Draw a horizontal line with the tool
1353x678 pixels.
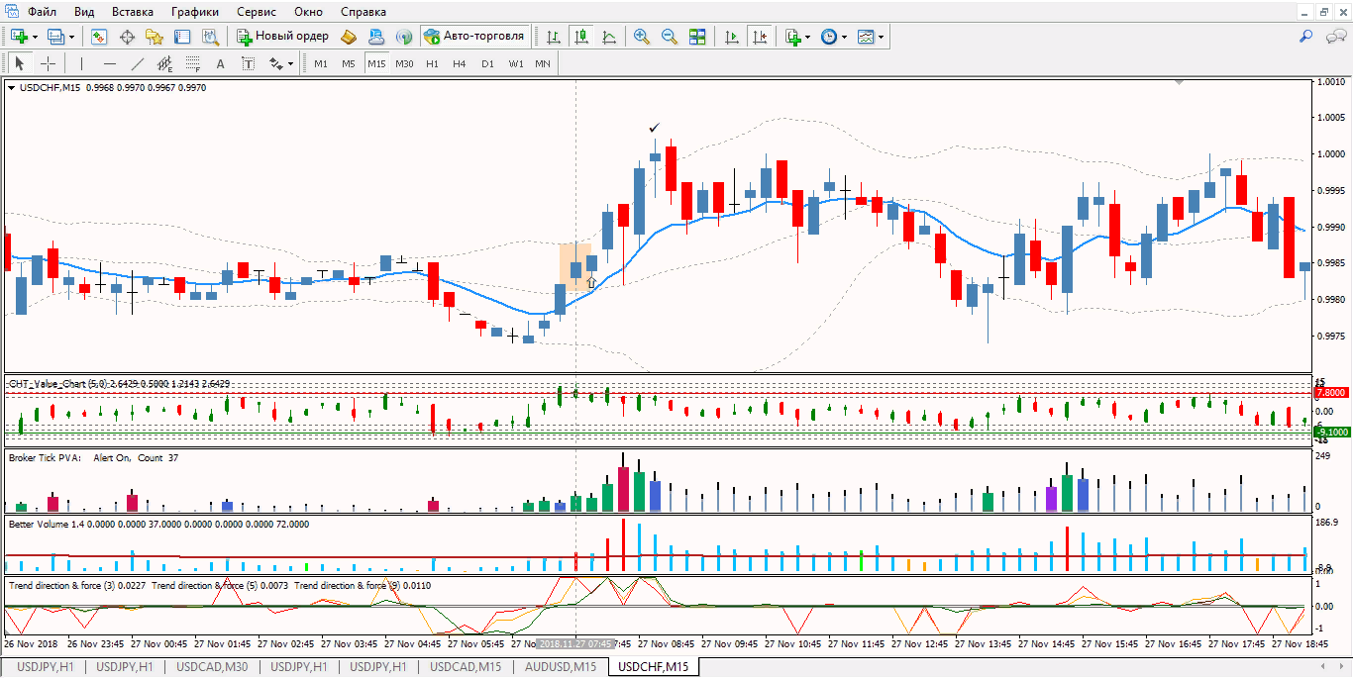[110, 64]
